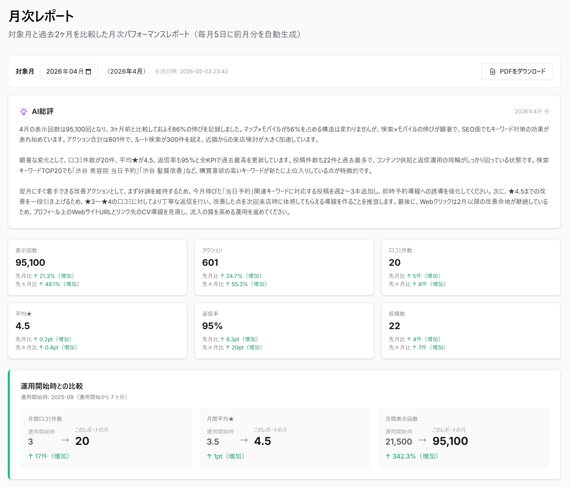Click the 表示回数 value 95,100 in KPI card
The height and width of the screenshot is (487, 570).
click(x=30, y=262)
